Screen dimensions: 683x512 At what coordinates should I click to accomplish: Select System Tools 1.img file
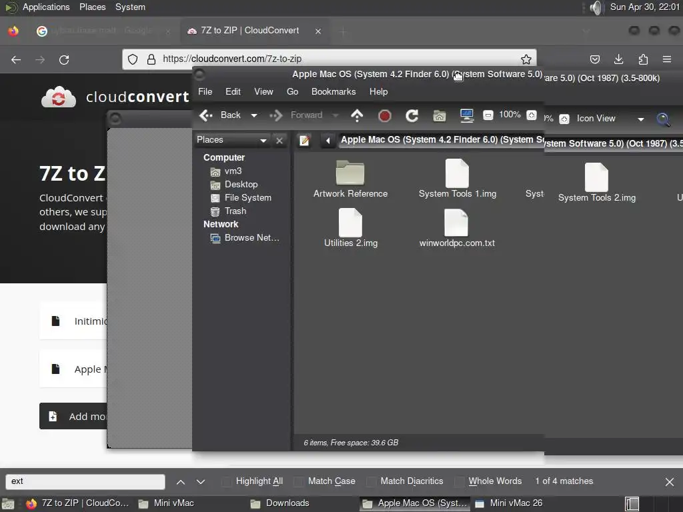tap(458, 179)
